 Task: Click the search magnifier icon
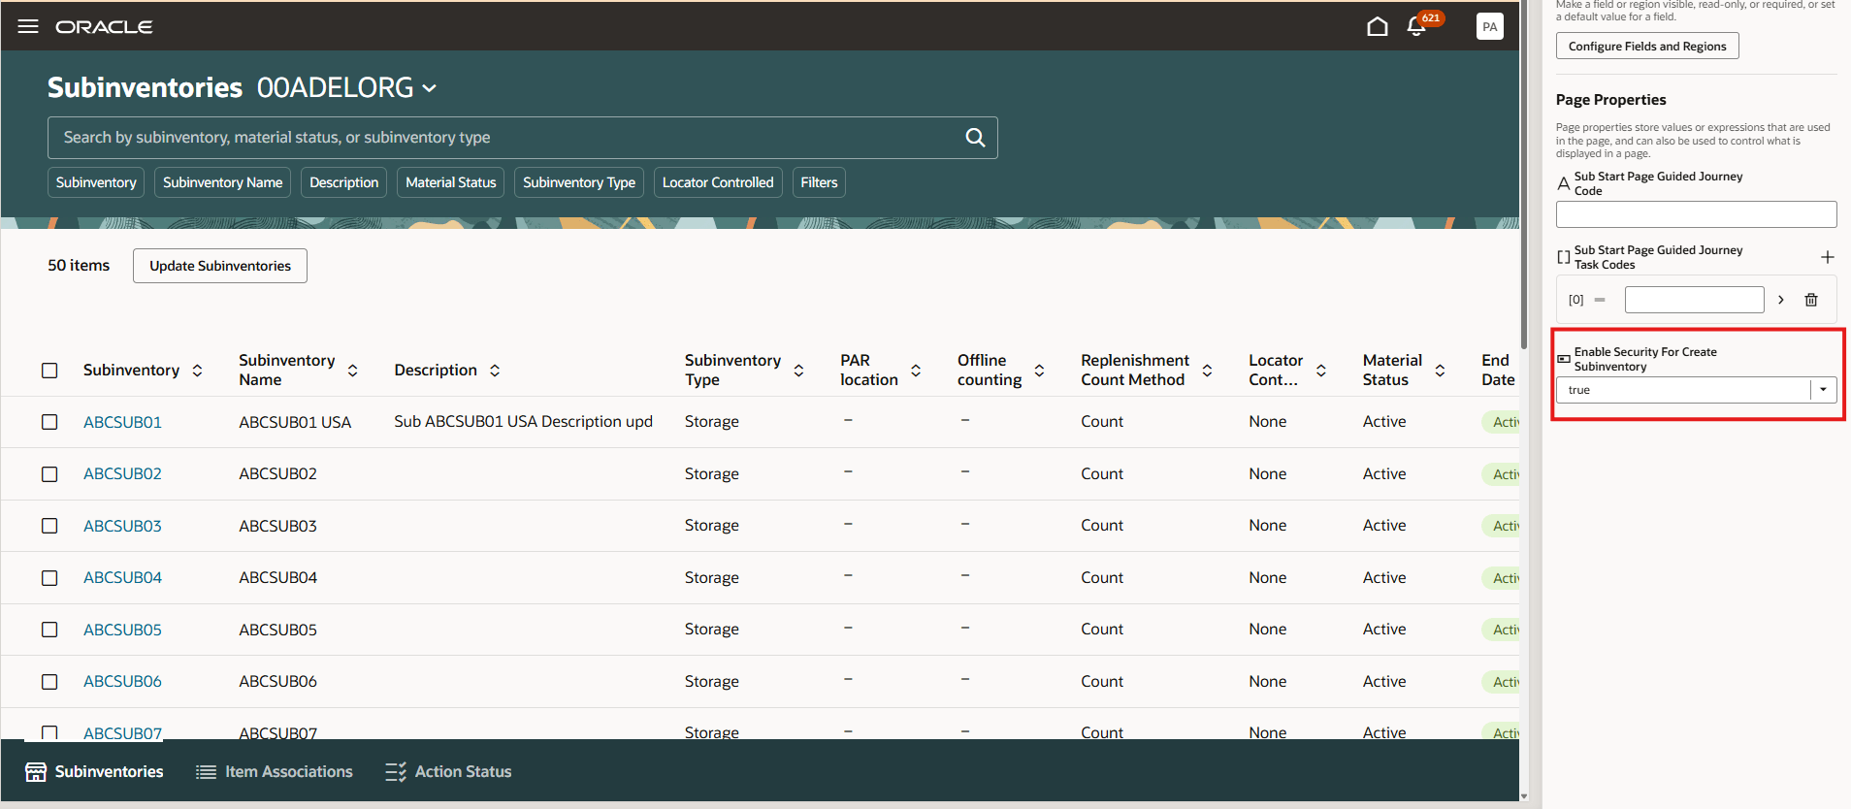tap(975, 138)
